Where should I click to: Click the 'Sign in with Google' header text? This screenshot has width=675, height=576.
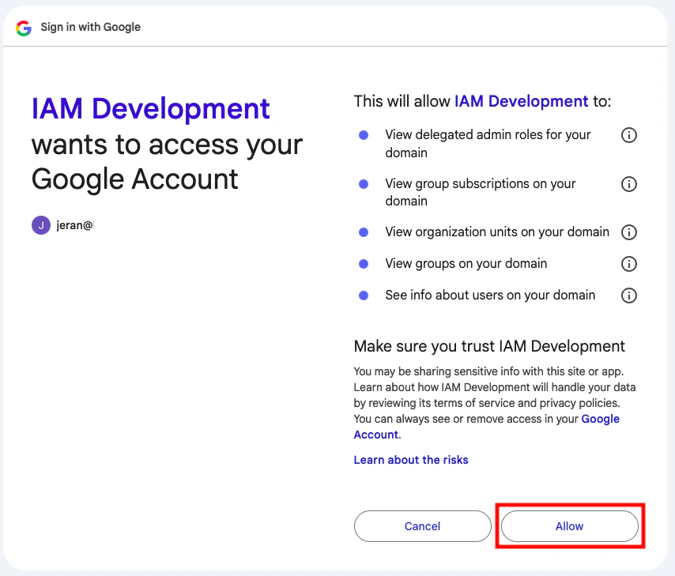(90, 27)
